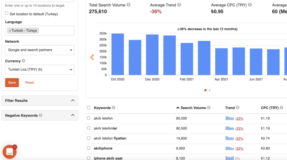Viewport: 287px width, 160px height.
Task: Click the Currency help icon
Action: 24,61
